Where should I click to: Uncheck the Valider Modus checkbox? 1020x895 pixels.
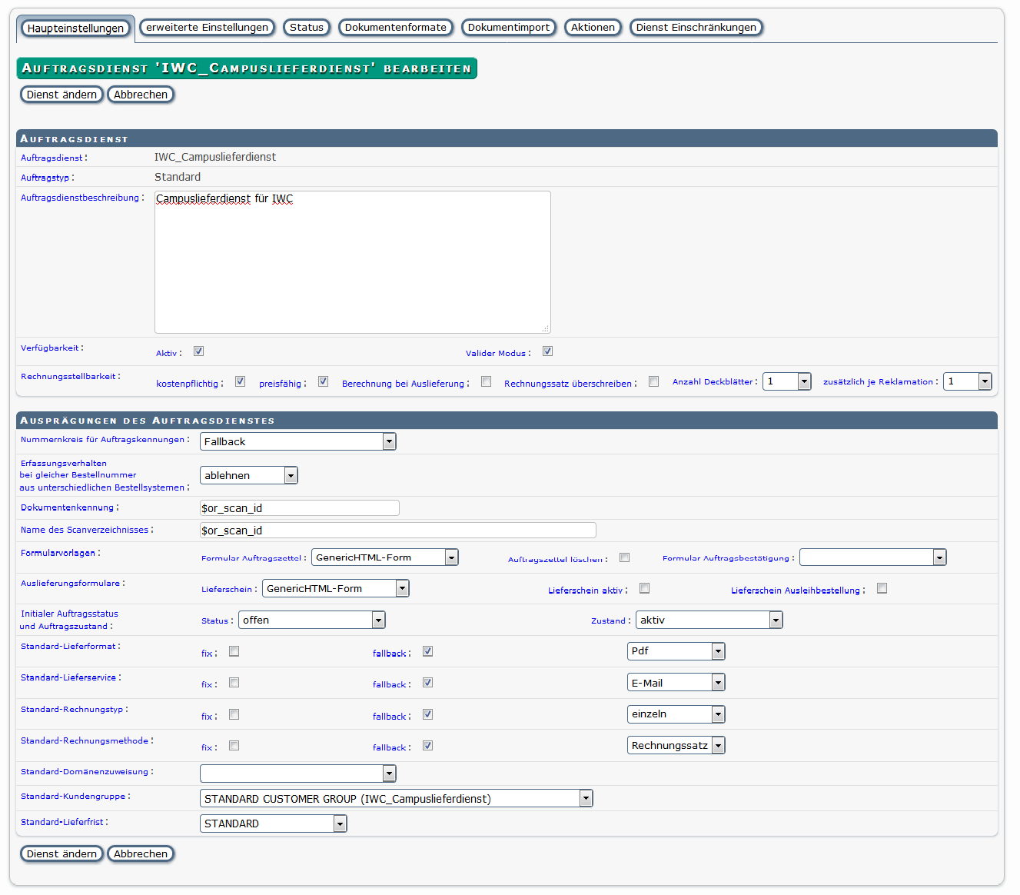[547, 351]
